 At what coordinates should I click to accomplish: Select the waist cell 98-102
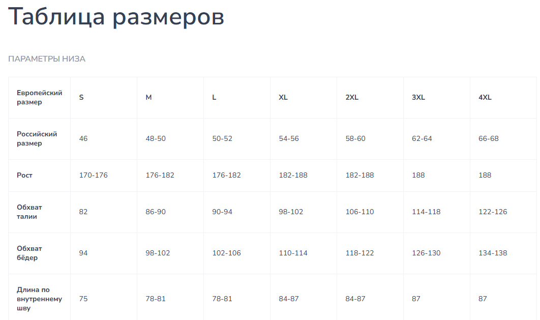point(291,212)
